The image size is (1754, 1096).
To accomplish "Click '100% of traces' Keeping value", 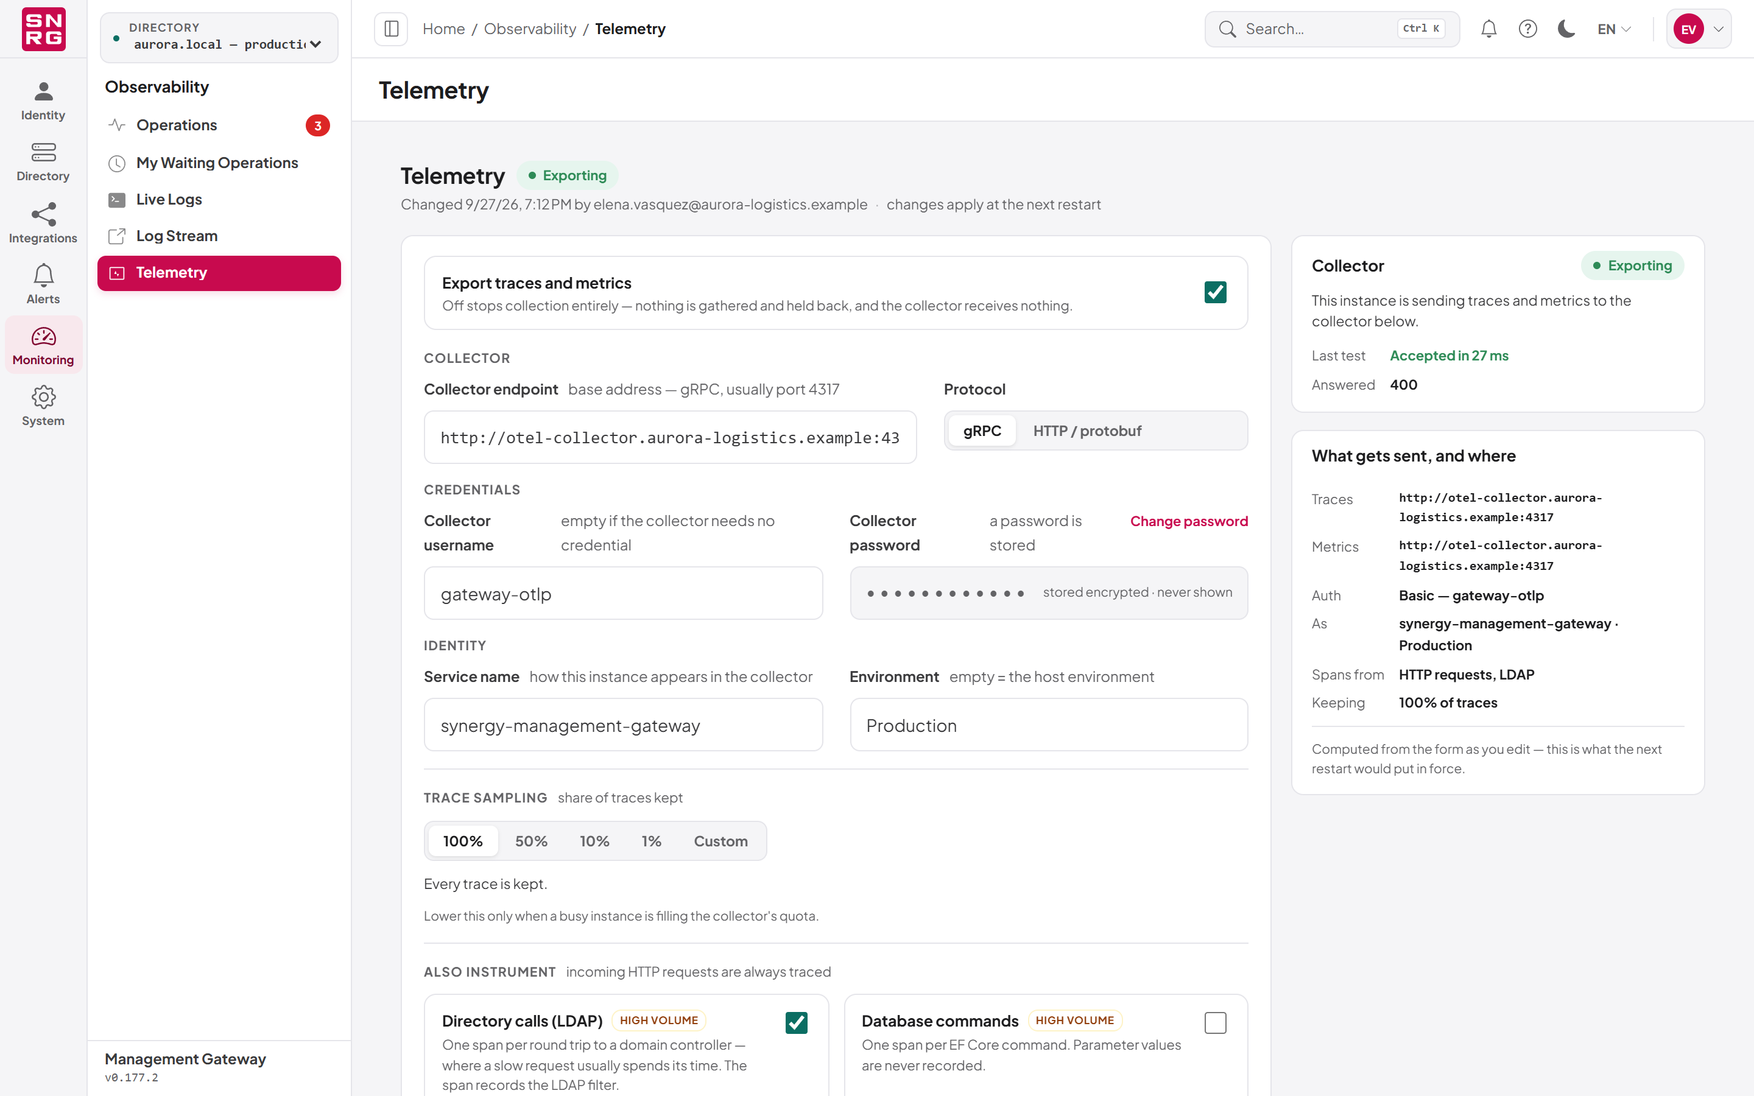I will click(x=1448, y=703).
